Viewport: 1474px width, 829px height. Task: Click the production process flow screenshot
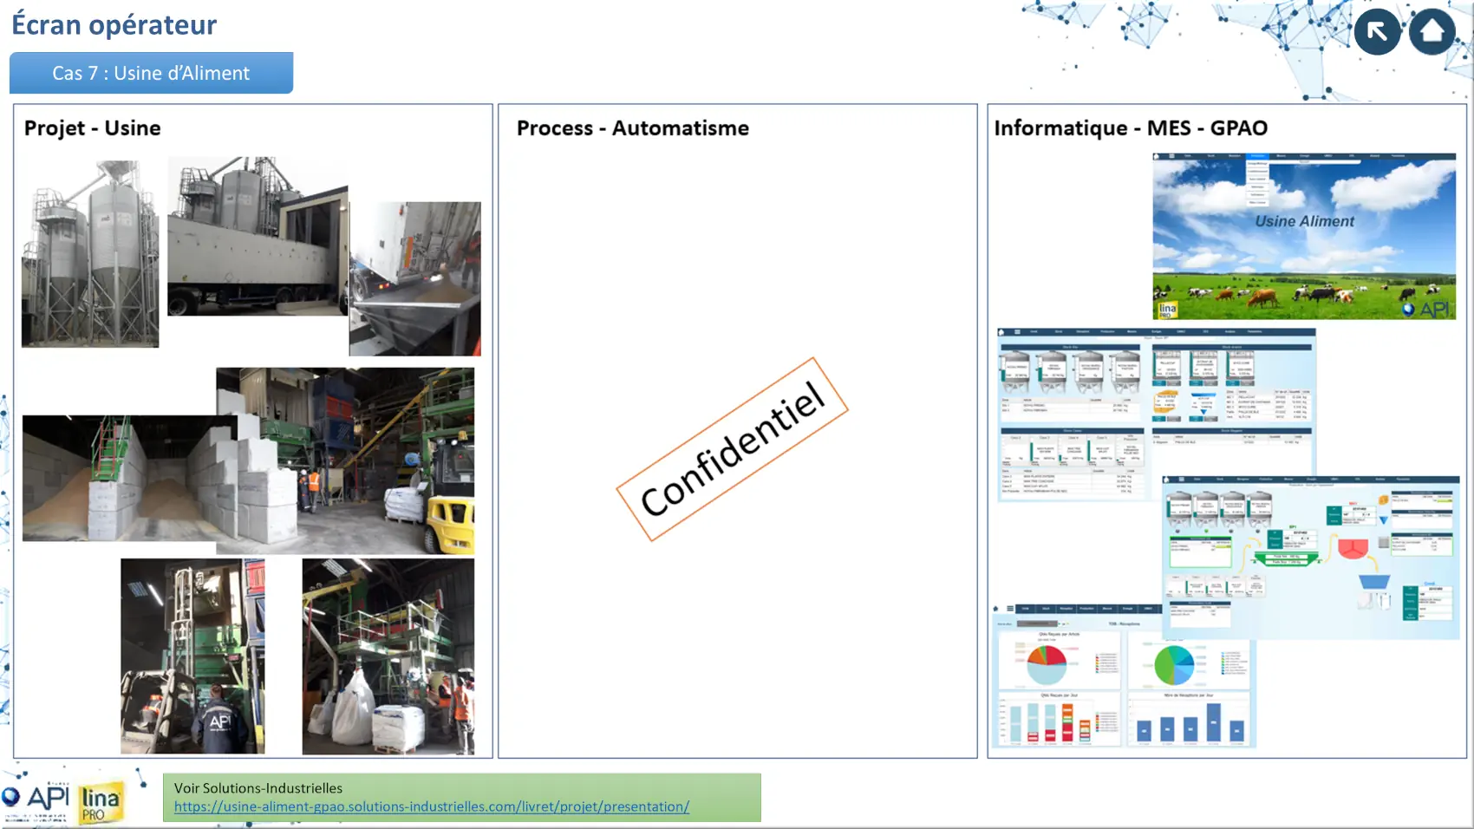(1310, 557)
